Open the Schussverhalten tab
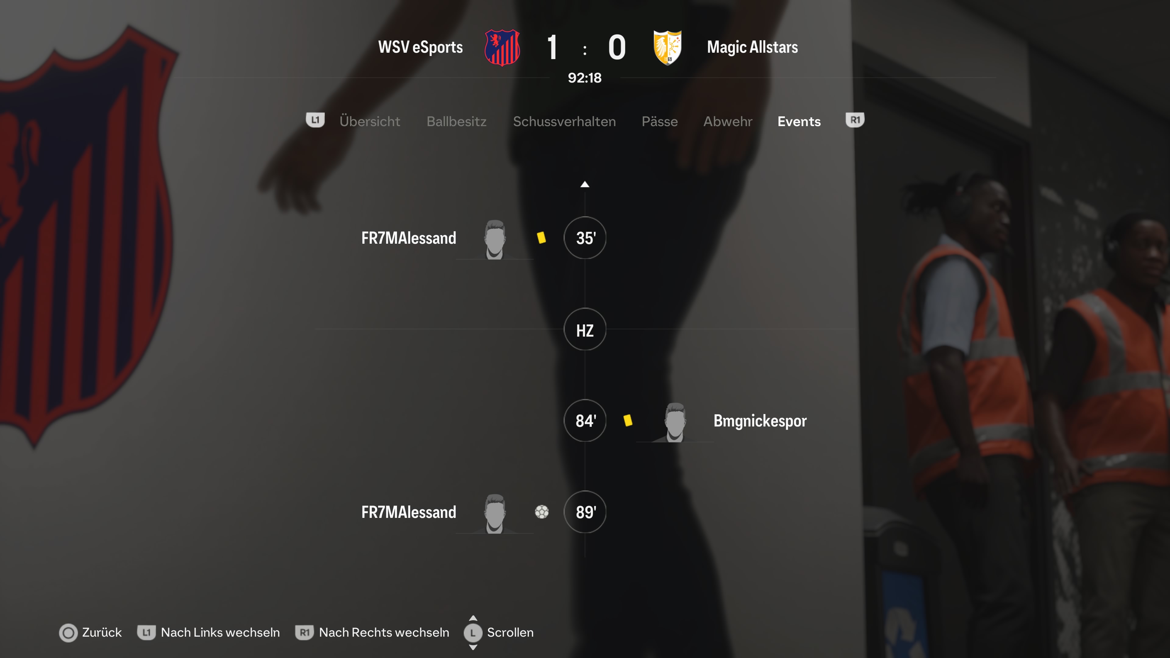The width and height of the screenshot is (1170, 658). coord(564,121)
